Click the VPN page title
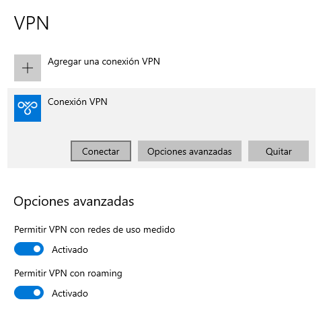Viewport: 329px width, 310px height. (32, 23)
